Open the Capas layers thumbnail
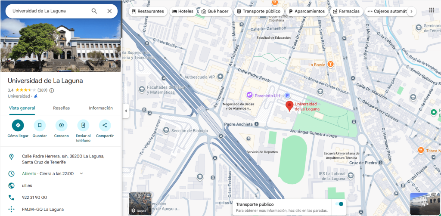The width and height of the screenshot is (441, 216). [x=140, y=204]
